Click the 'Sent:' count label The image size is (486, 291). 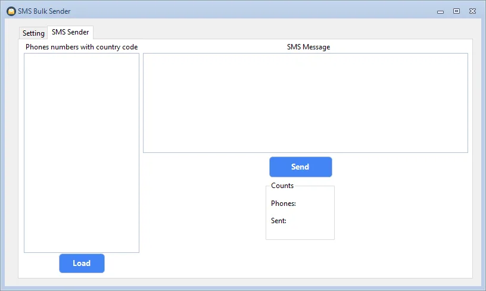coord(279,221)
